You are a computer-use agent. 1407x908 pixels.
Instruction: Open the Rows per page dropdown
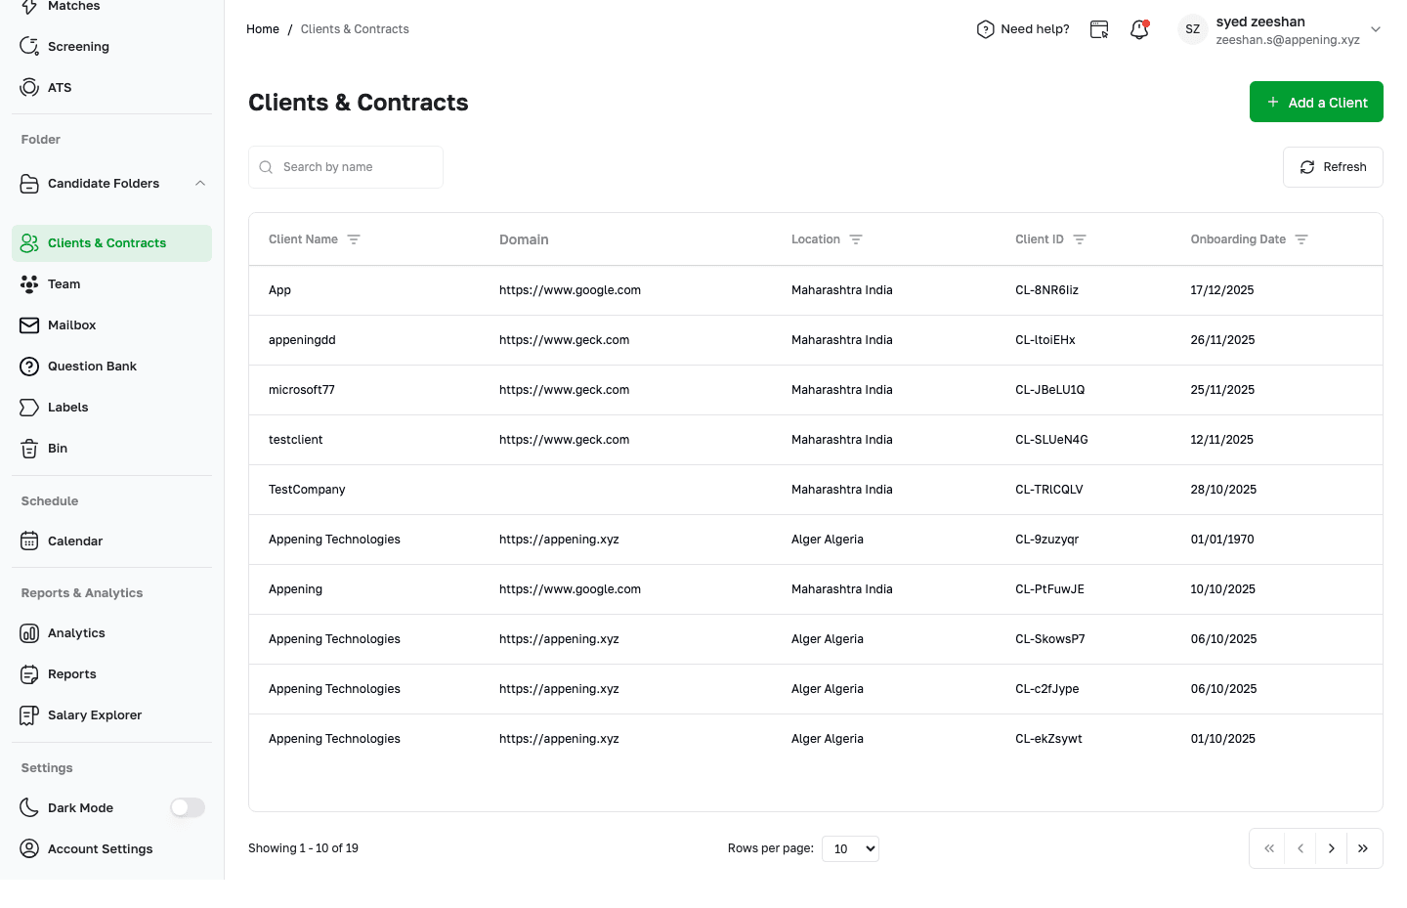point(850,848)
